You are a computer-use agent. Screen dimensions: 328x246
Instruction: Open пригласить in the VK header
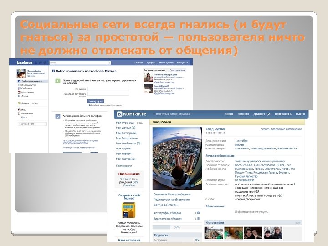point(283,114)
